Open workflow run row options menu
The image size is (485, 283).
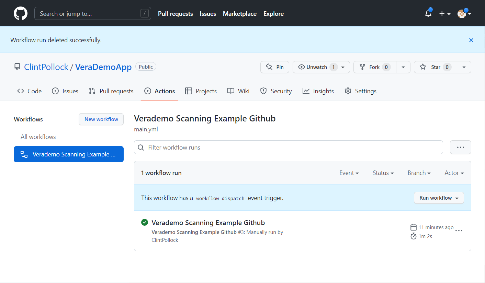459,231
